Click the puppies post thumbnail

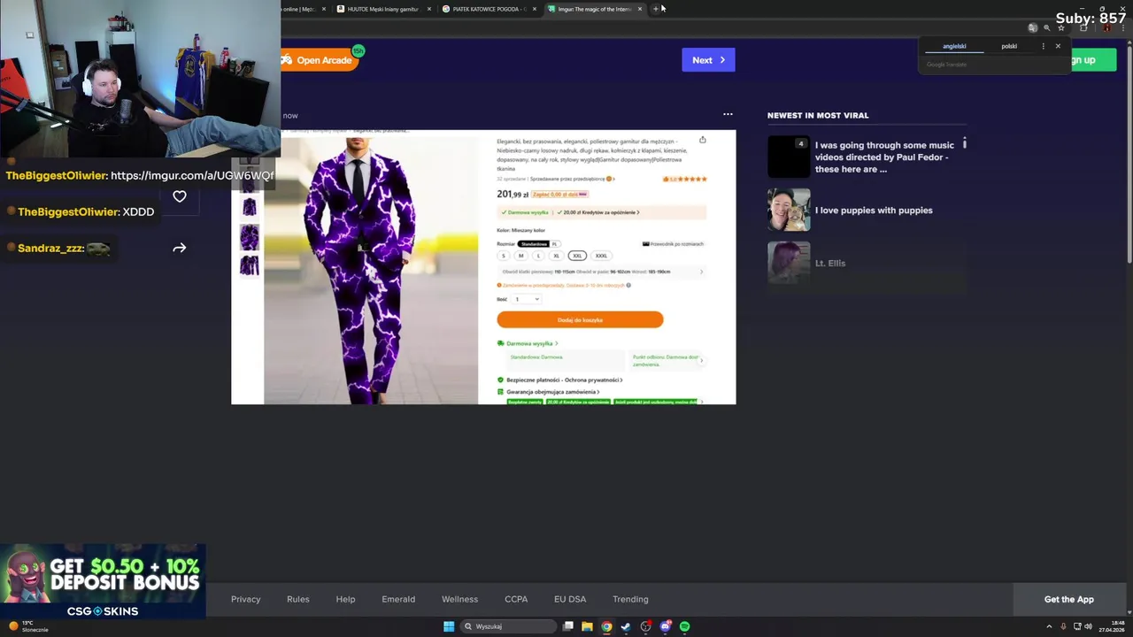(789, 211)
